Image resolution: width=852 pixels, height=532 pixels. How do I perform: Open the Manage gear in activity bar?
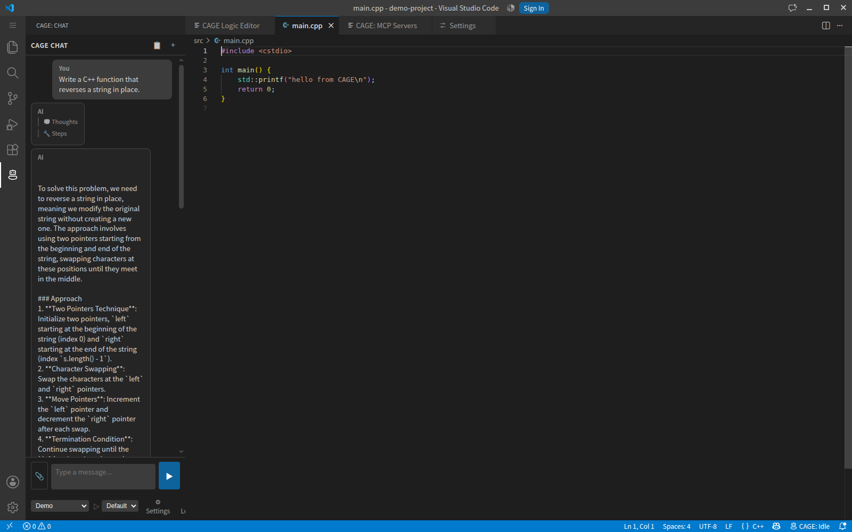coord(13,508)
